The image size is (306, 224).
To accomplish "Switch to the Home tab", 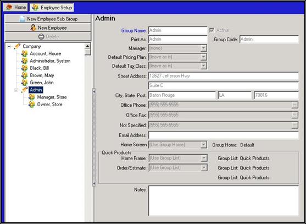I will point(15,7).
